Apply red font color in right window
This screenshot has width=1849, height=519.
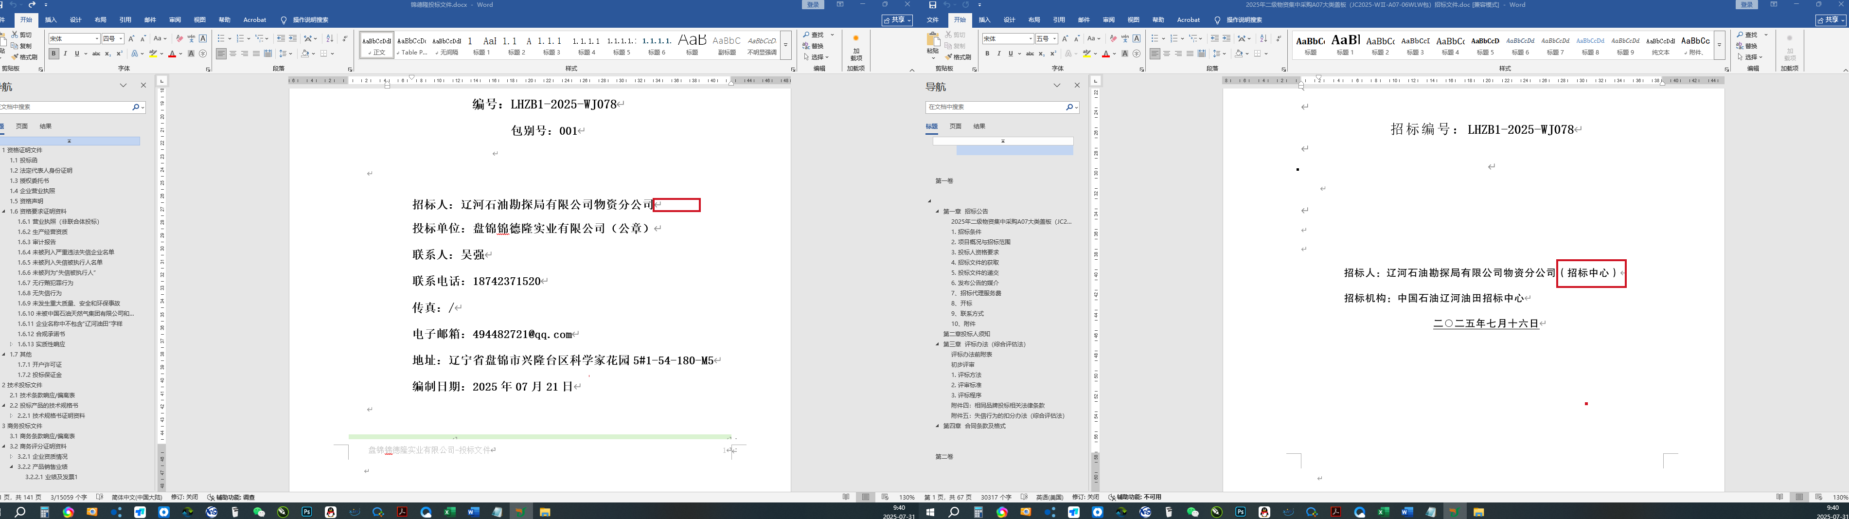(x=1105, y=54)
